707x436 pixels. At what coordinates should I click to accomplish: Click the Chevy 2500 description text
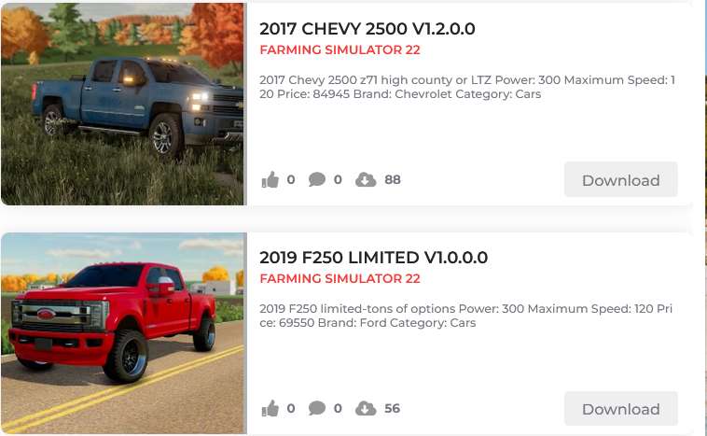coord(467,87)
